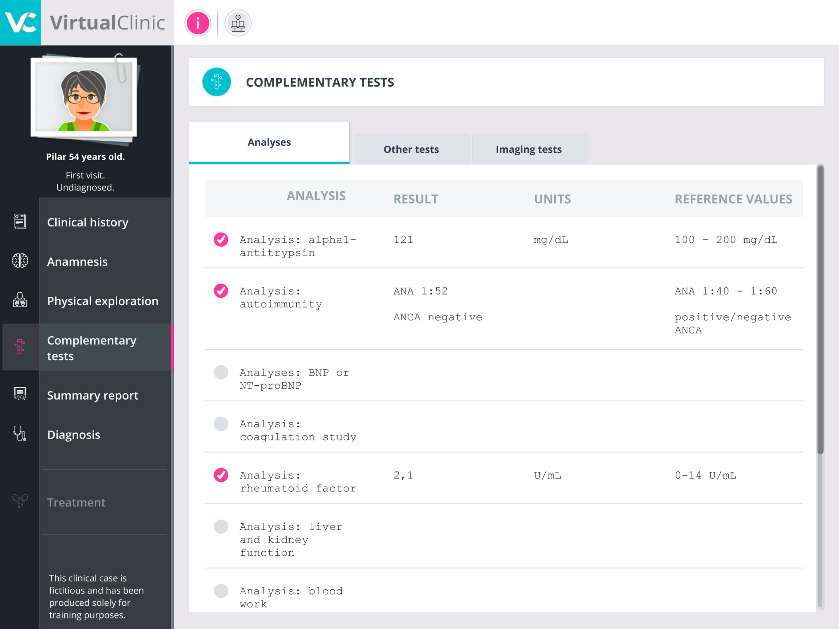
Task: Click the Complementary tests test-tube sidebar icon
Action: point(20,347)
